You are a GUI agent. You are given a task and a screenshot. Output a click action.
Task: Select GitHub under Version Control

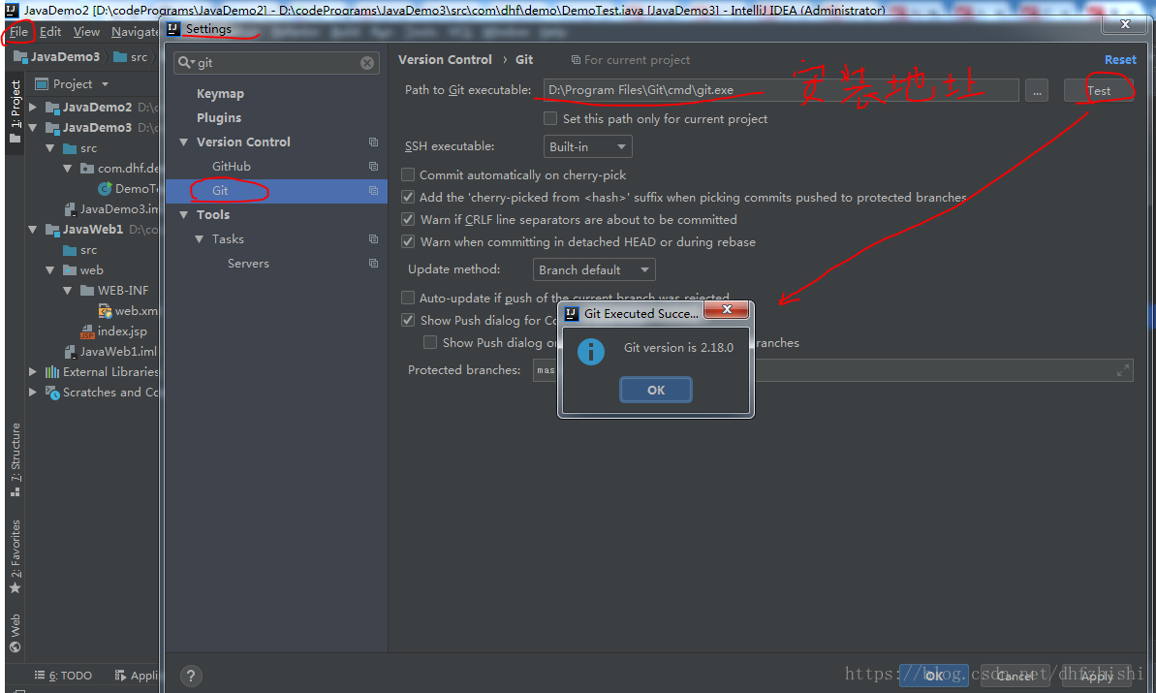click(x=231, y=167)
